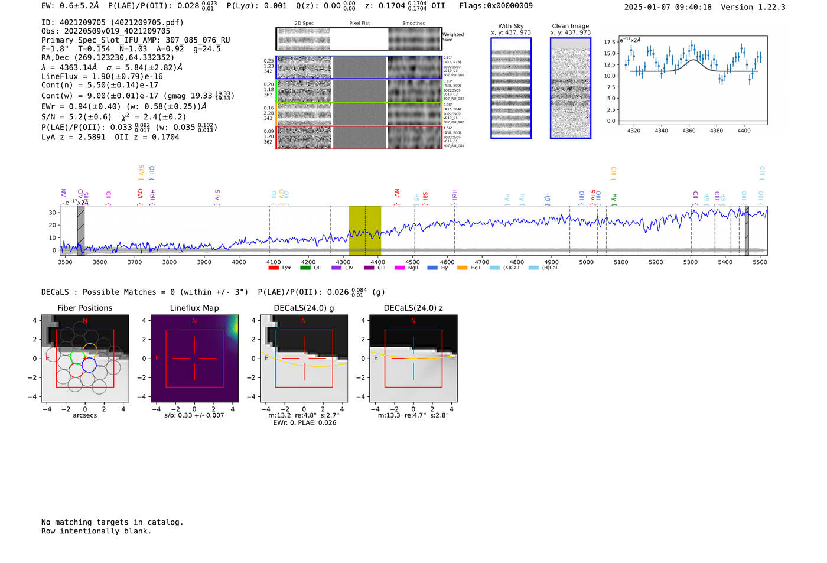Select the orange HeII legend swatch
The width and height of the screenshot is (827, 563).
pos(462,268)
